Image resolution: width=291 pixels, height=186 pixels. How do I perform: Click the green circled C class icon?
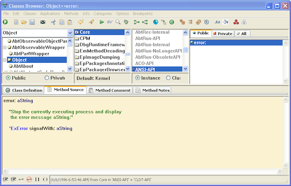point(172,22)
